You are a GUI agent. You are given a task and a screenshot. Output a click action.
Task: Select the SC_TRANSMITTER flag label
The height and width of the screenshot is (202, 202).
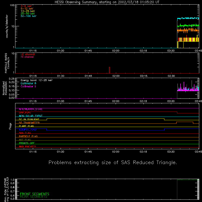[x=29, y=122]
